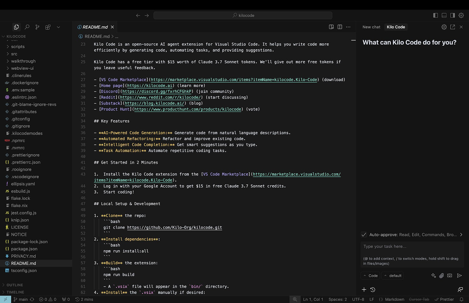Expand the TIMELINE section
469x303 pixels.
coord(36,292)
